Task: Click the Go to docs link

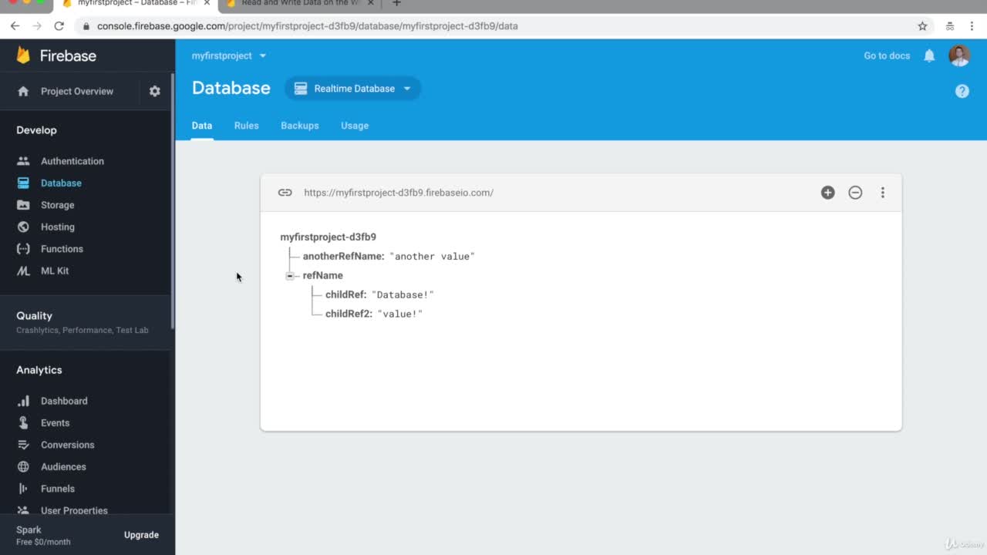Action: (887, 55)
